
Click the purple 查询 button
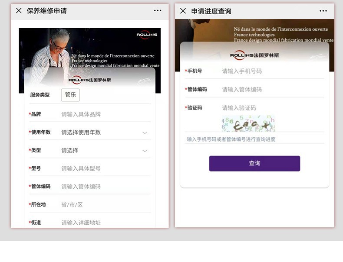tap(254, 163)
